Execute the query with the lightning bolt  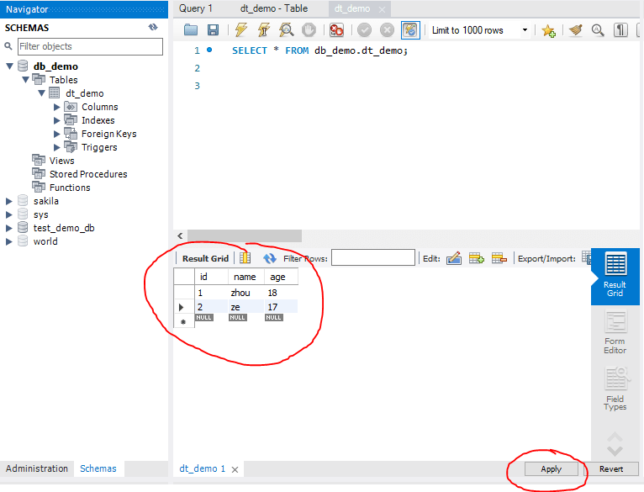(241, 30)
